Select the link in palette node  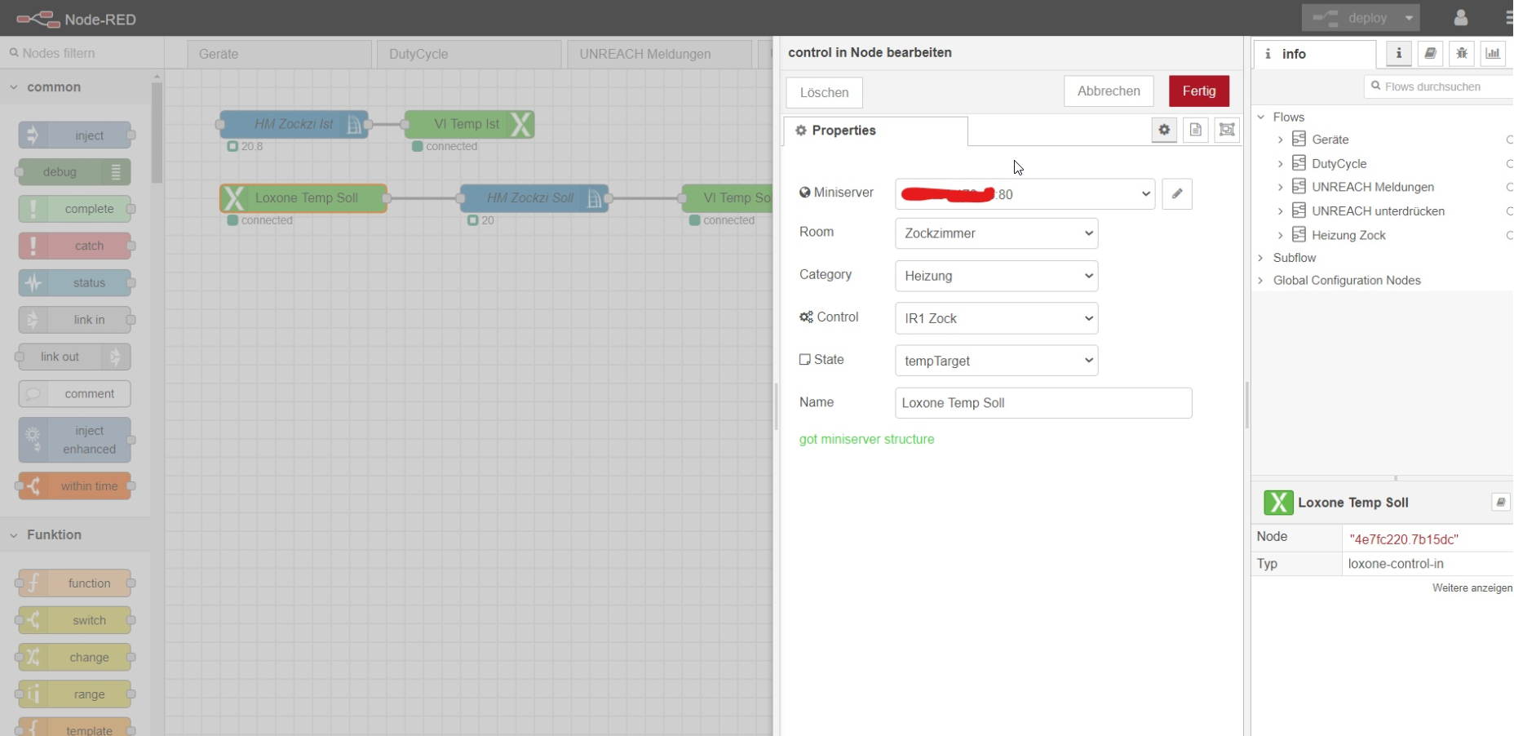(74, 320)
